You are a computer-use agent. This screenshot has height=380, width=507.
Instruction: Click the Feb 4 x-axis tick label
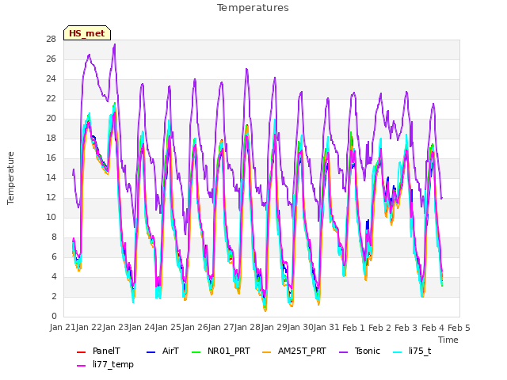pos(433,328)
